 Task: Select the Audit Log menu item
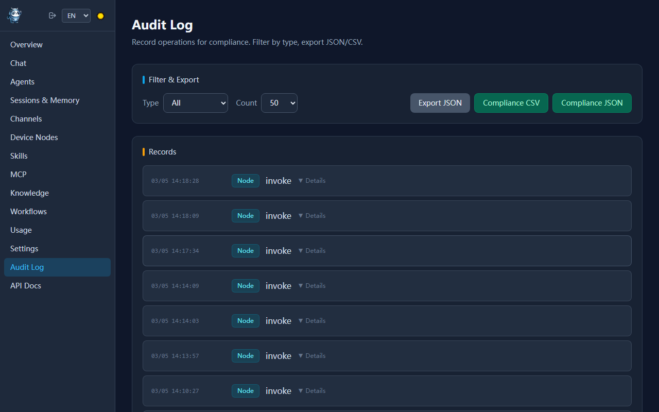click(57, 267)
